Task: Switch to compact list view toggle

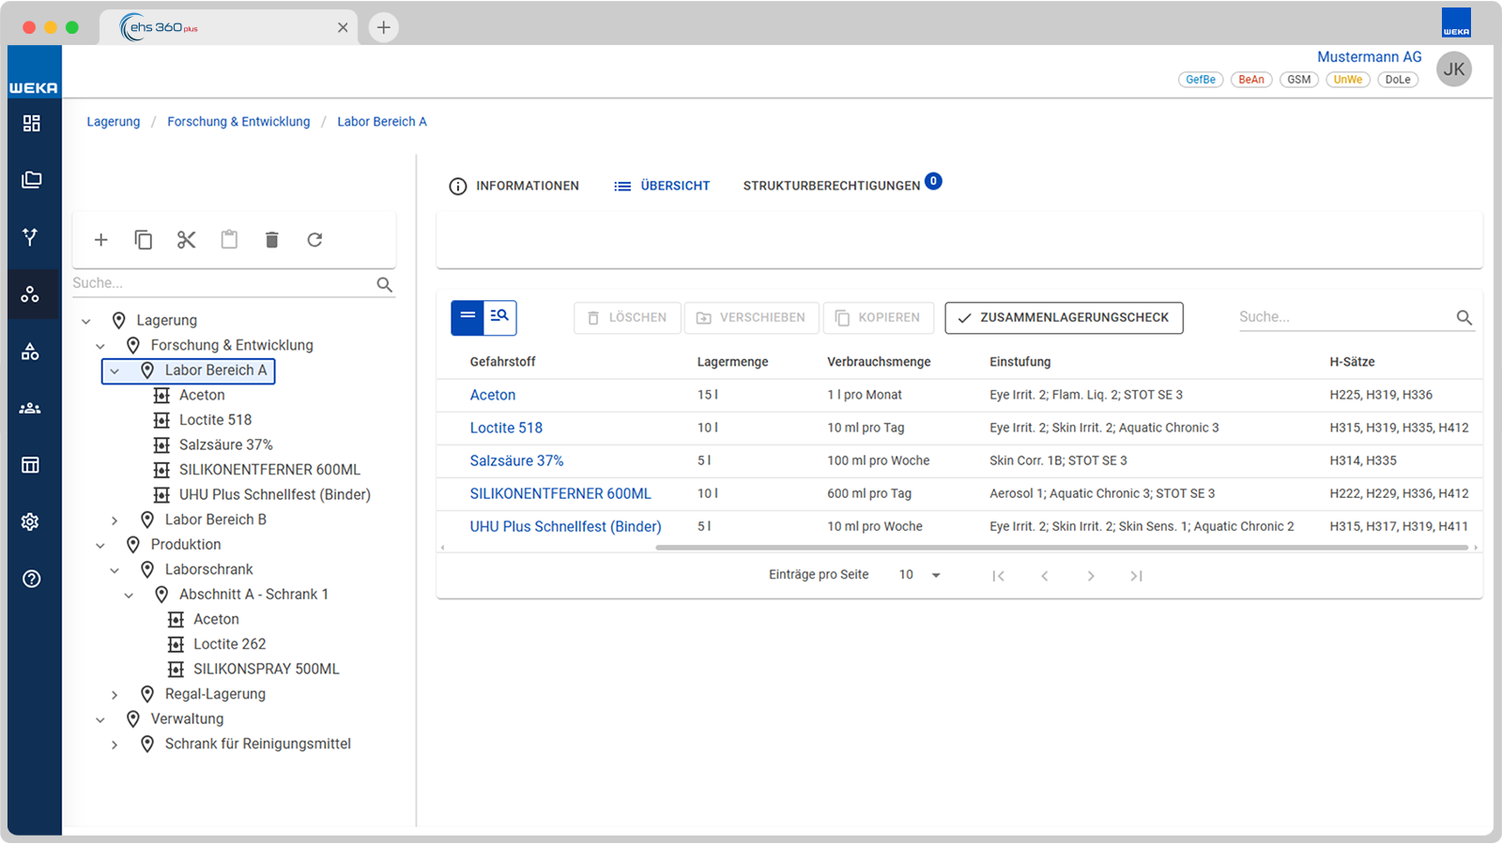Action: (467, 317)
